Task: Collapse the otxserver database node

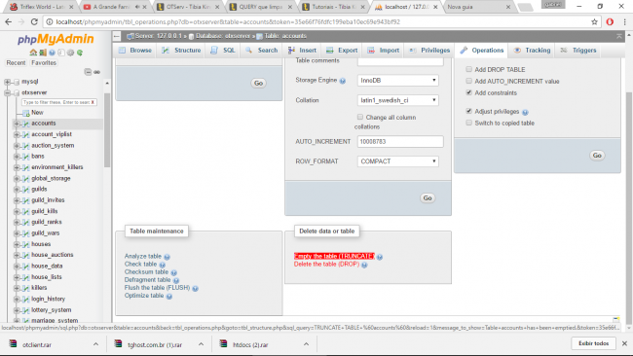Action: click(7, 92)
